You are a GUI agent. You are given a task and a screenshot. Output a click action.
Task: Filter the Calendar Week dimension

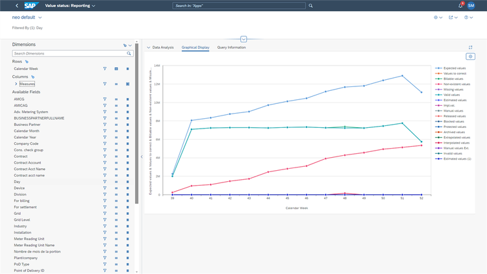click(x=105, y=69)
